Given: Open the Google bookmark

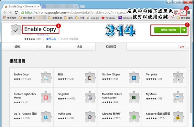Looking at the screenshot, I should (x=93, y=18).
